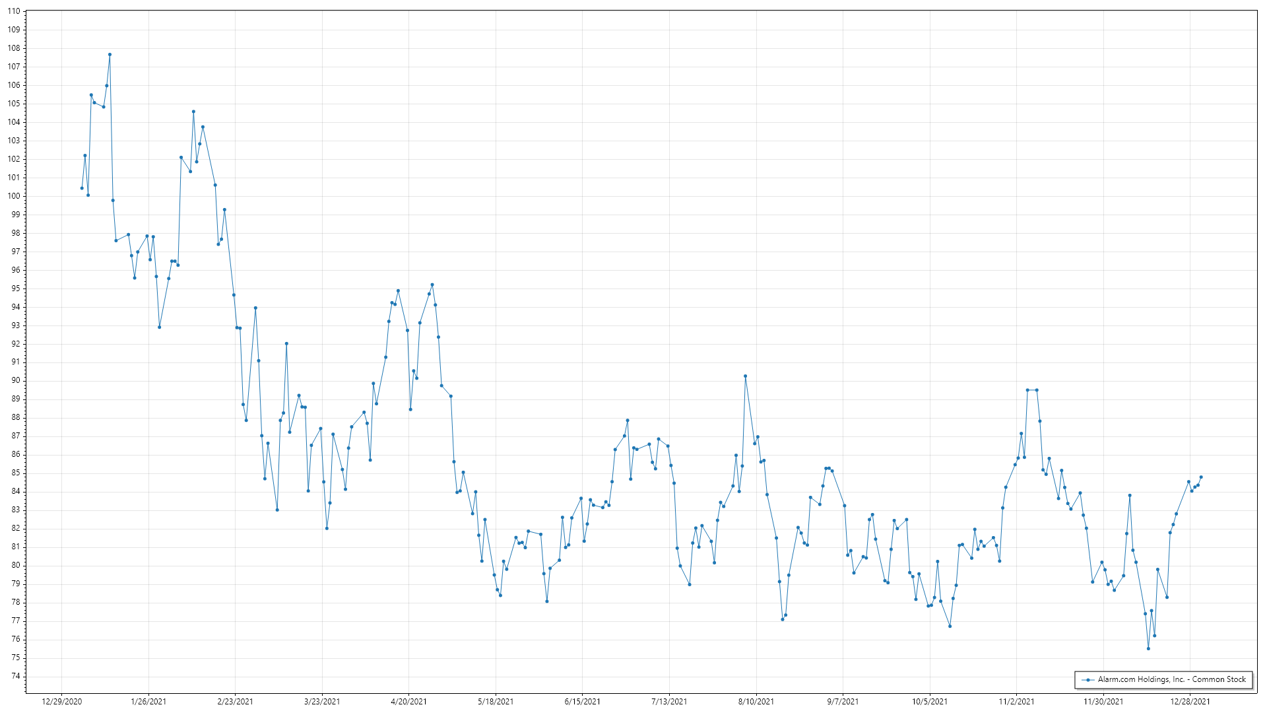Click the spike data point near 90.2 in August

click(x=745, y=376)
